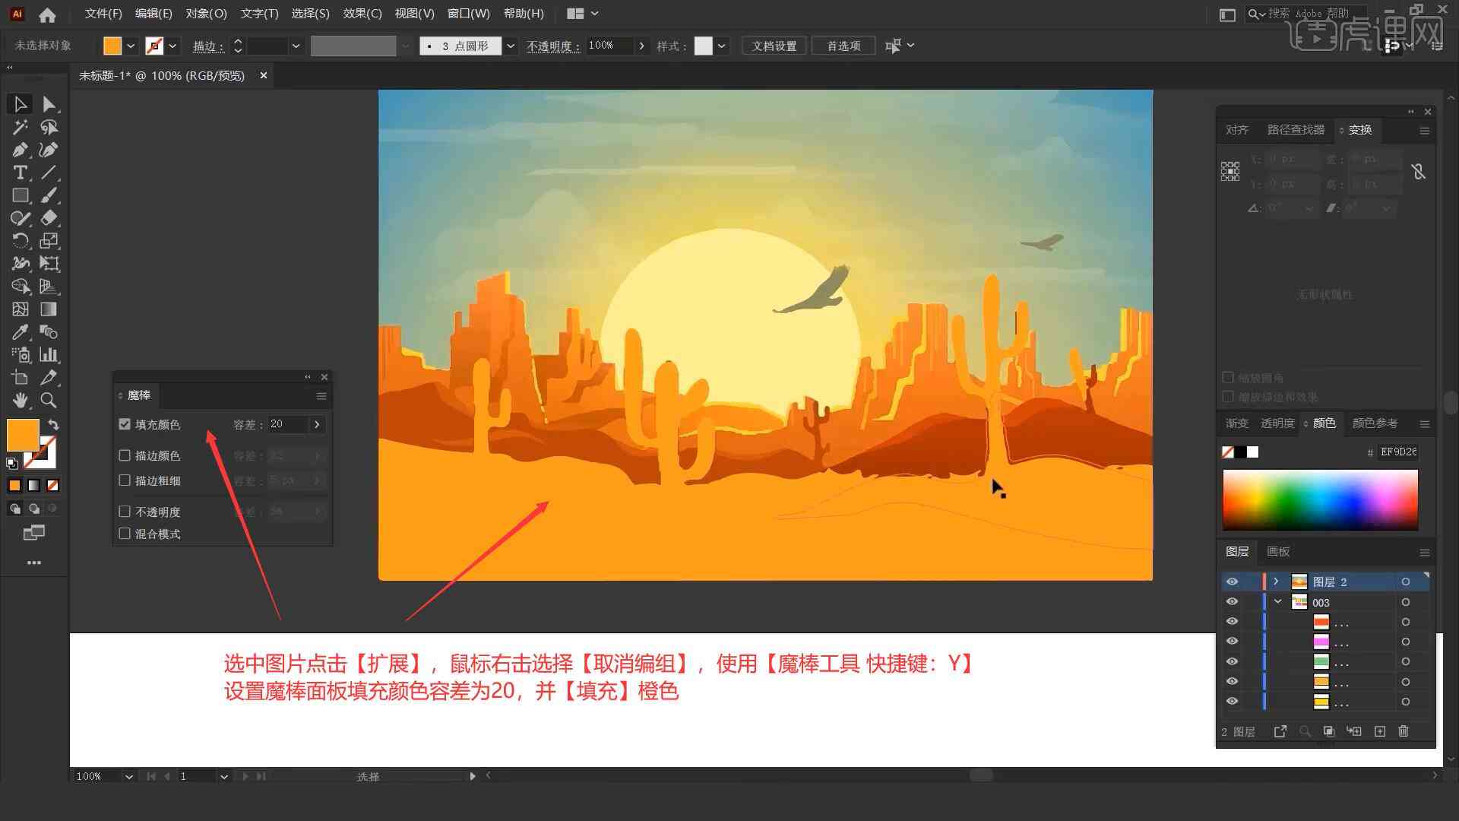
Task: Expand the 003 layer group
Action: click(1277, 603)
